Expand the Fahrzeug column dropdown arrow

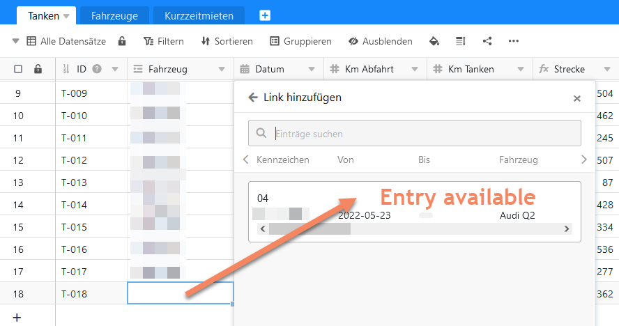click(x=222, y=69)
